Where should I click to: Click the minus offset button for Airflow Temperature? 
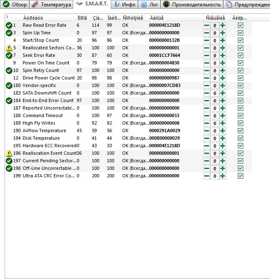207,131
